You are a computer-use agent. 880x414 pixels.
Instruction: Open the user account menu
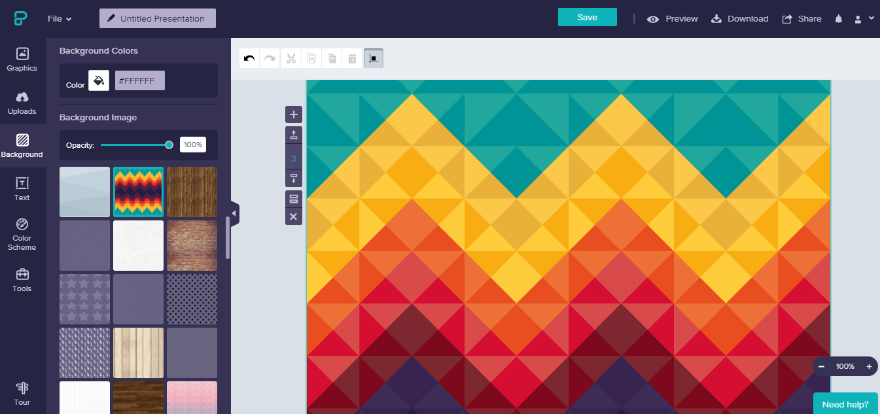[x=864, y=19]
